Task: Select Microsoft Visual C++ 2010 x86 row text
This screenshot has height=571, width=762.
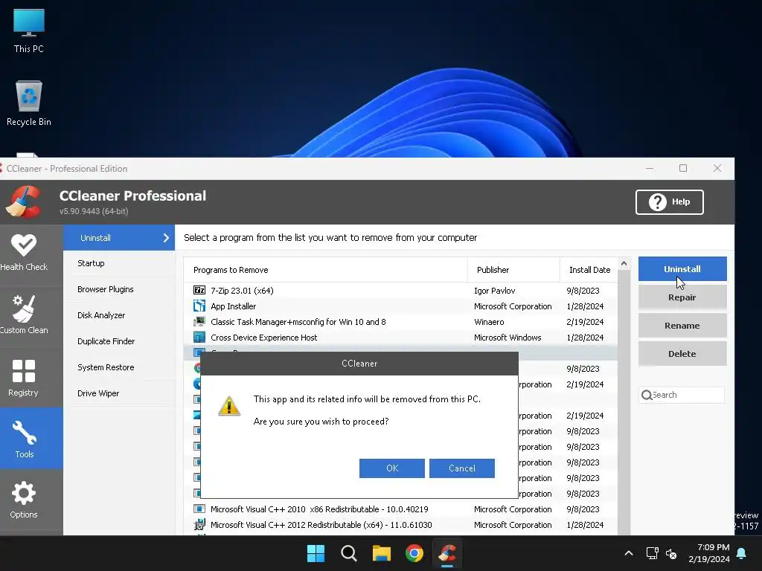Action: point(319,509)
